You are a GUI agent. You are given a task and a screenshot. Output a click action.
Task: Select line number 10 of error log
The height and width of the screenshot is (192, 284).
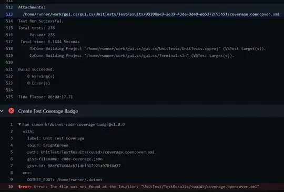click(11, 187)
